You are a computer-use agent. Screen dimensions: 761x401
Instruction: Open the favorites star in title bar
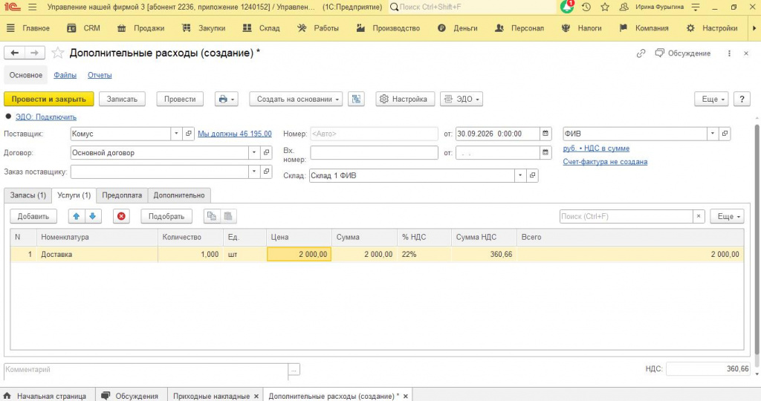605,7
